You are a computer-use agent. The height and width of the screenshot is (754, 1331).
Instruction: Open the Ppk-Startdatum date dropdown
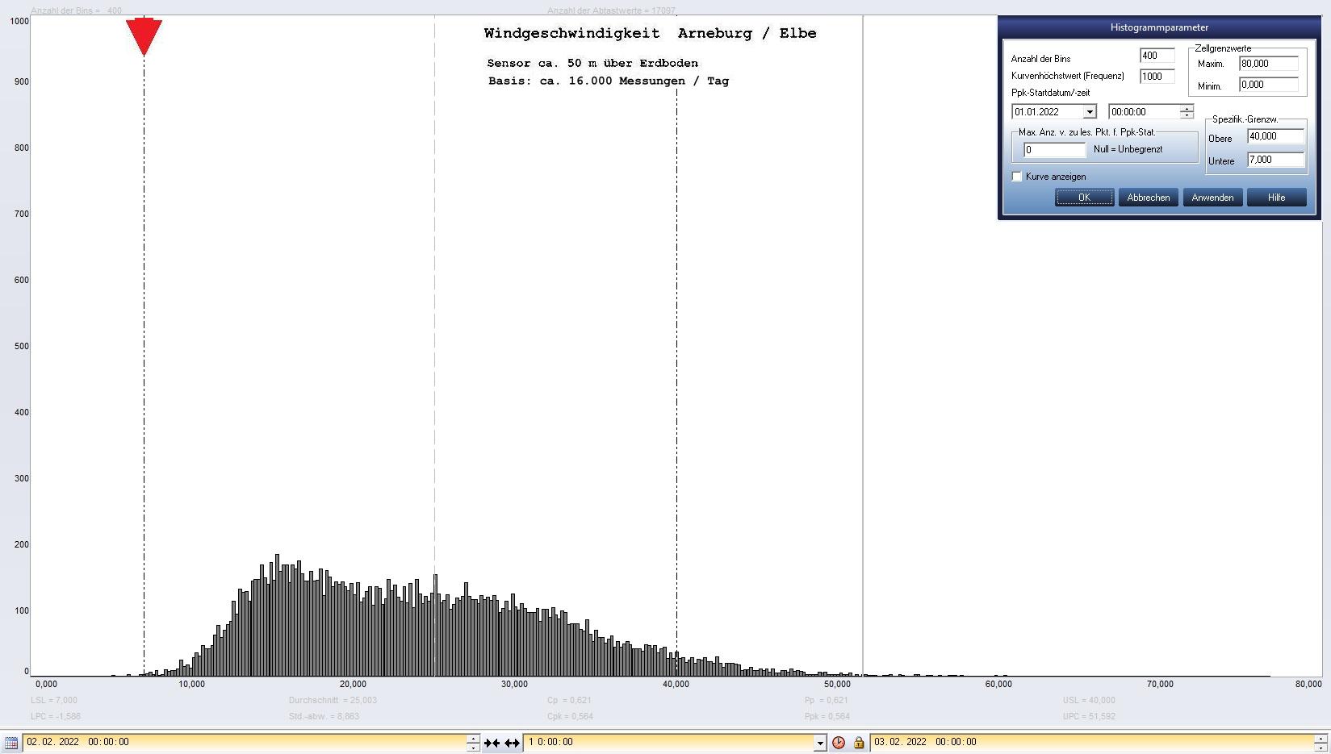(x=1090, y=112)
